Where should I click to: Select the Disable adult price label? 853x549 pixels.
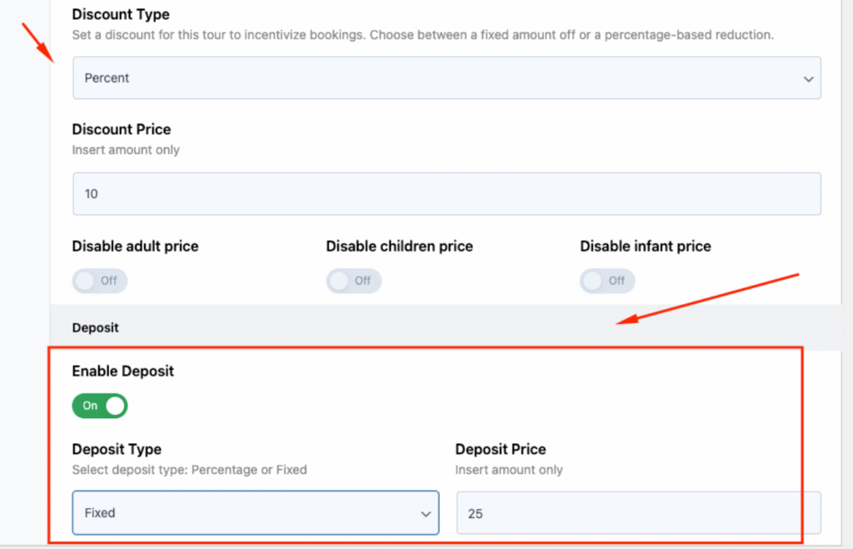pyautogui.click(x=135, y=247)
